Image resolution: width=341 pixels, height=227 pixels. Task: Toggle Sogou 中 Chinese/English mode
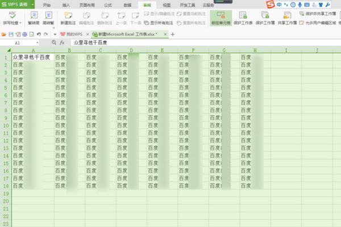pyautogui.click(x=279, y=5)
